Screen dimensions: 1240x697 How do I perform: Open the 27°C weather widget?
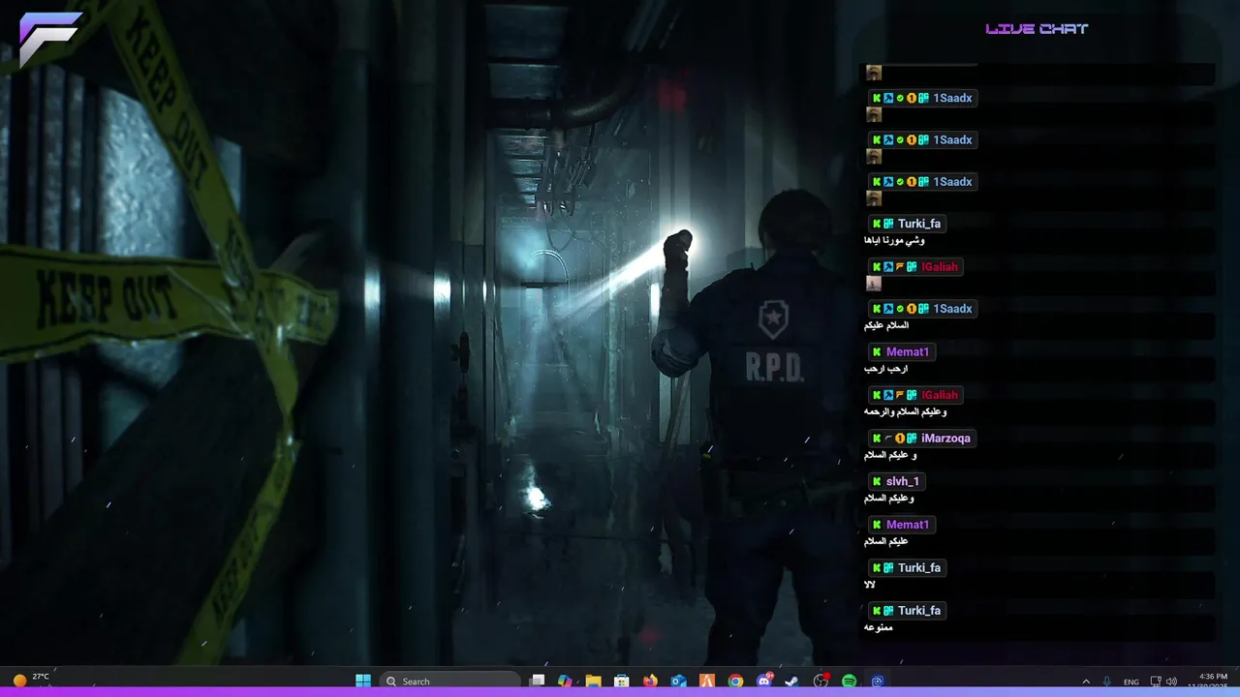coord(29,680)
